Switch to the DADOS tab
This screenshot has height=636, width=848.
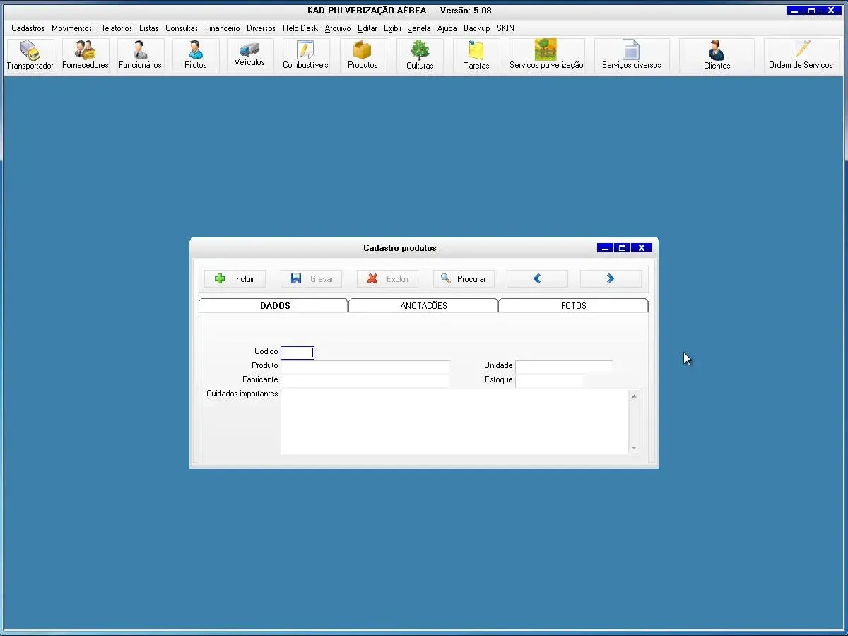tap(274, 305)
